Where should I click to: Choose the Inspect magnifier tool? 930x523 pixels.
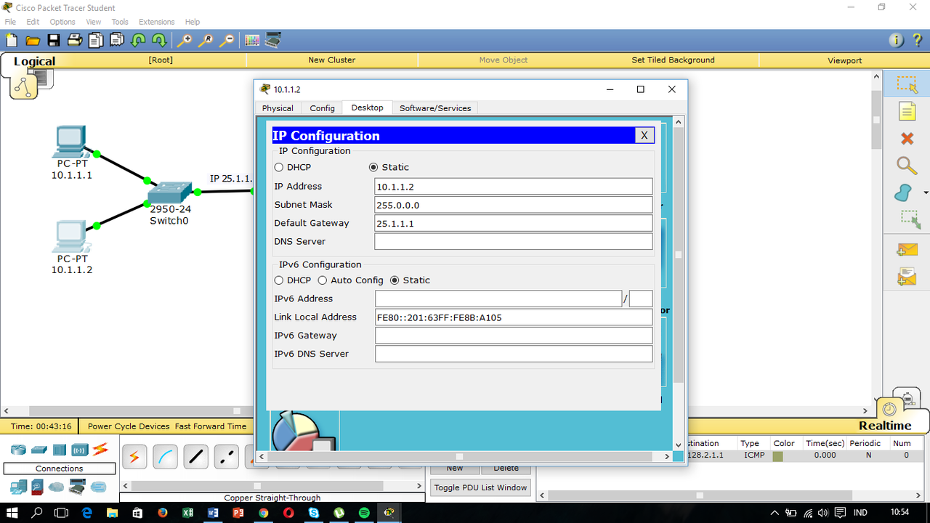pos(907,166)
